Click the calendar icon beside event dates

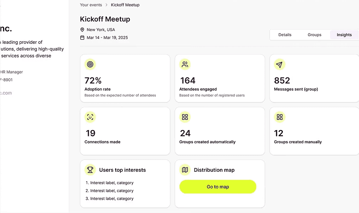[82, 37]
